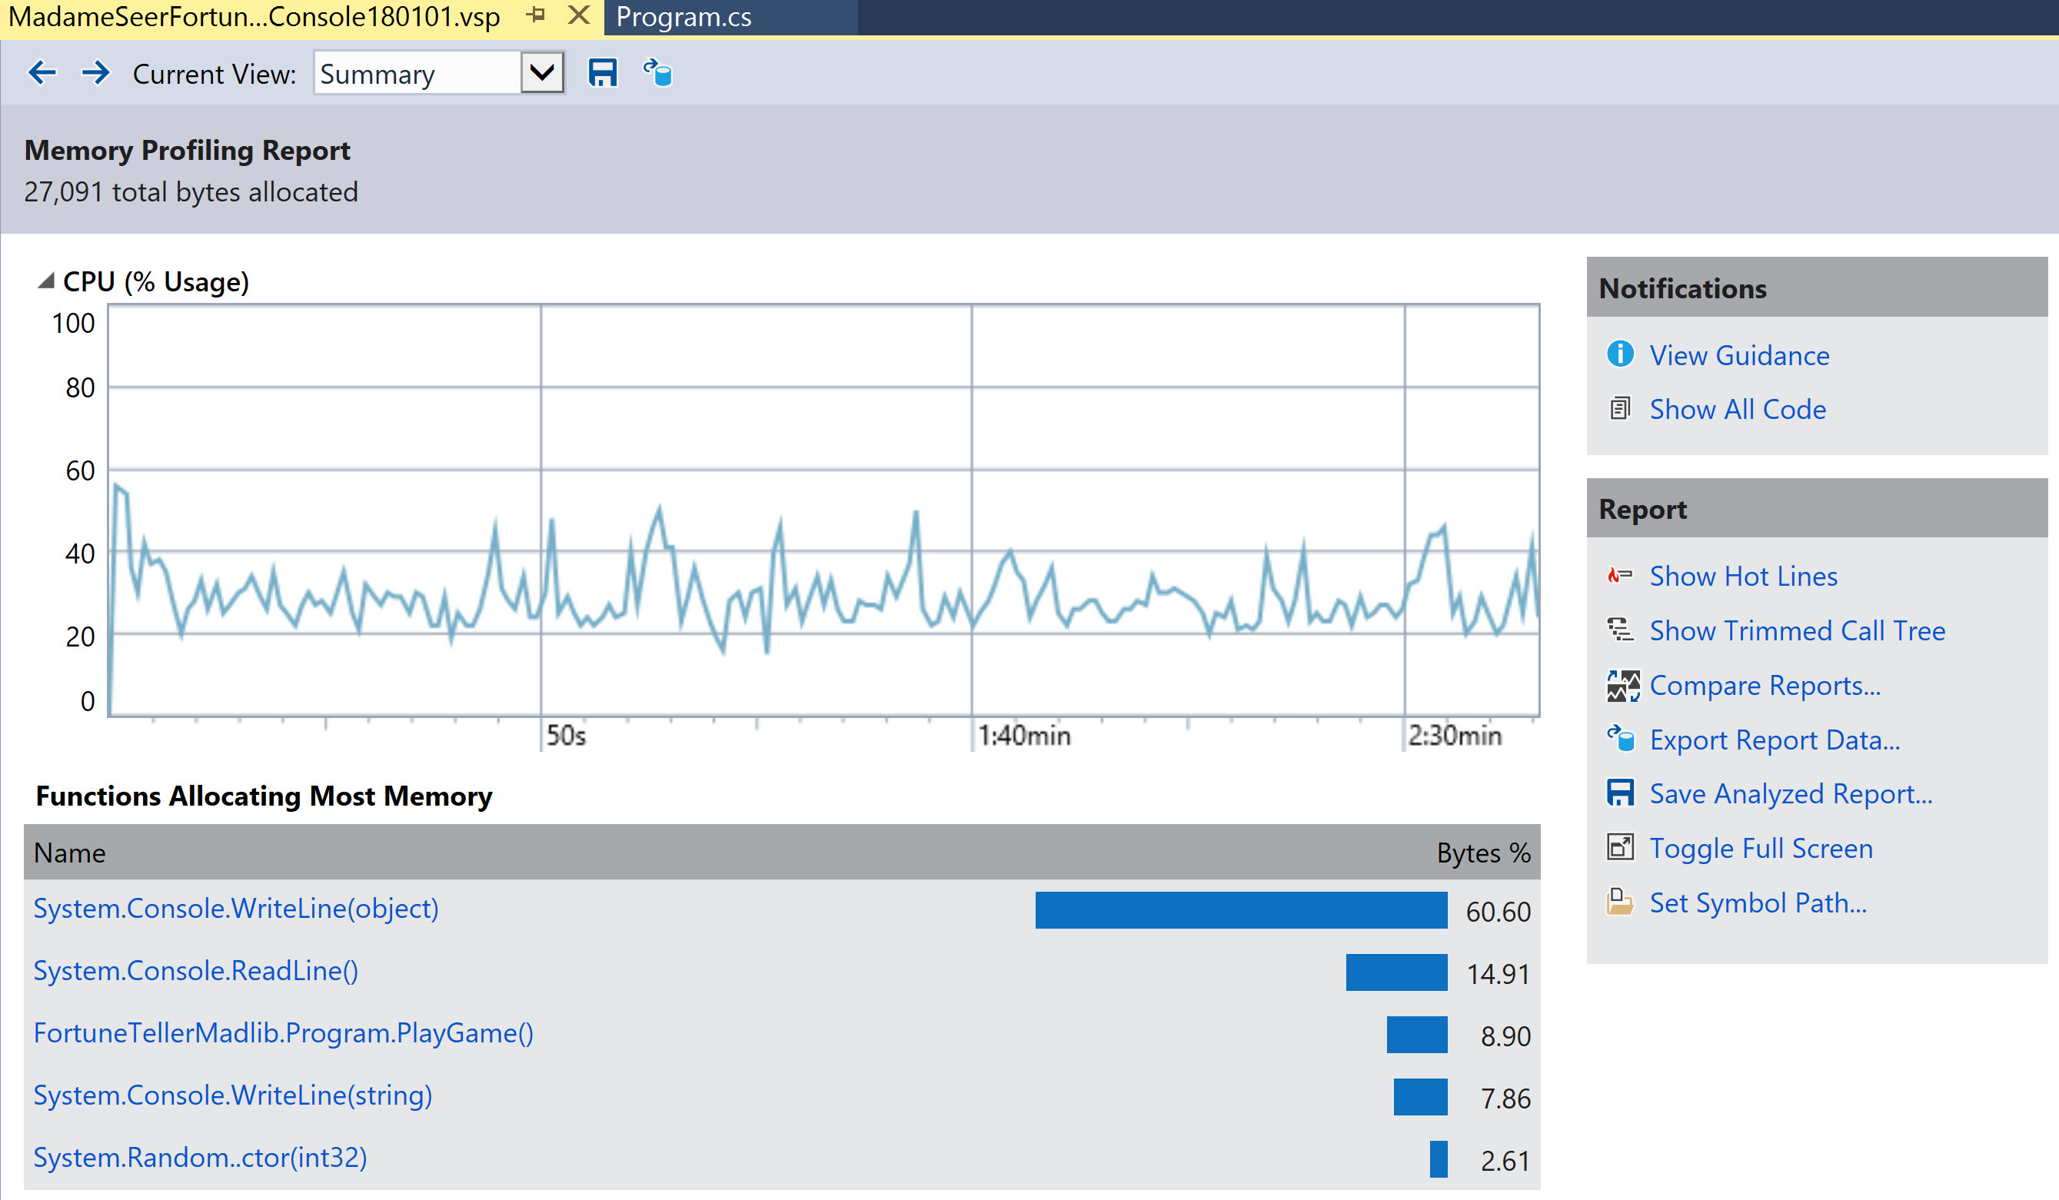Click the 50s marker on CPU timeline

tap(566, 735)
